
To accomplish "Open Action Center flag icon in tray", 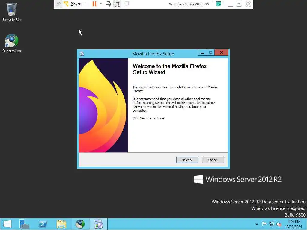I will click(x=264, y=224).
